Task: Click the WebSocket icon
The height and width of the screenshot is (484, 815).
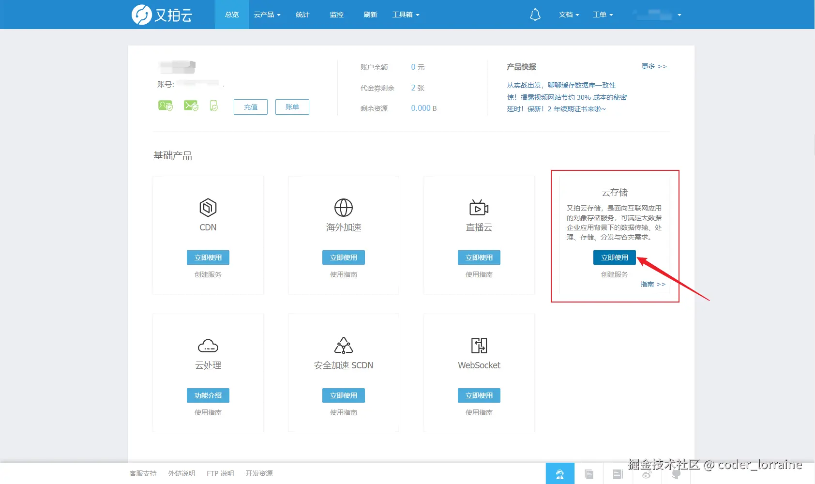Action: coord(479,346)
